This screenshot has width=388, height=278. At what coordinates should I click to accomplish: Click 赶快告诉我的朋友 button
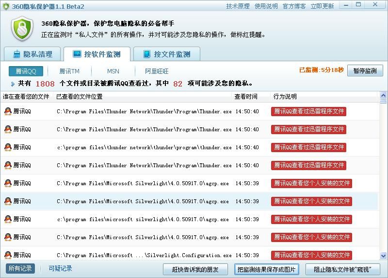click(x=195, y=269)
